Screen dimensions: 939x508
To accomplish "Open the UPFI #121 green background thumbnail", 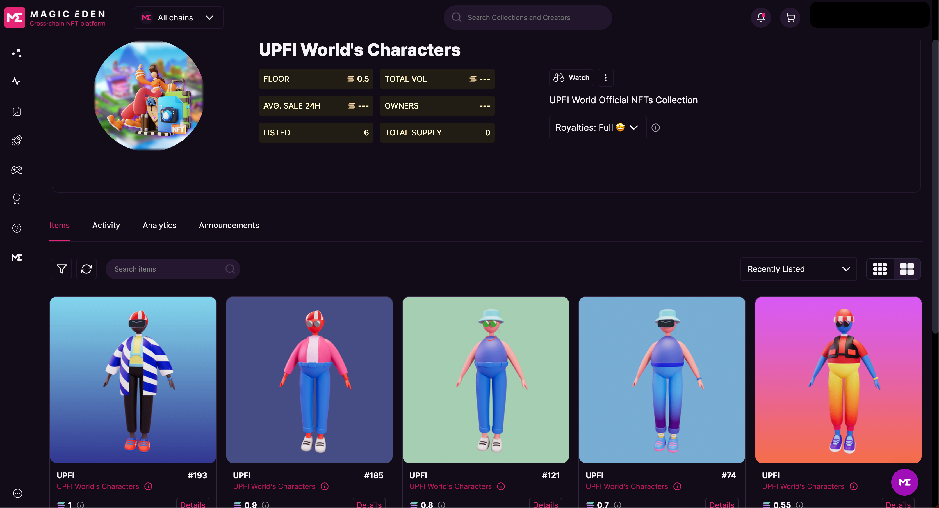I will point(486,380).
